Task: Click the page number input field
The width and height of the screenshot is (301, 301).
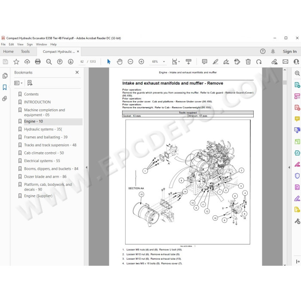Action: (82, 61)
